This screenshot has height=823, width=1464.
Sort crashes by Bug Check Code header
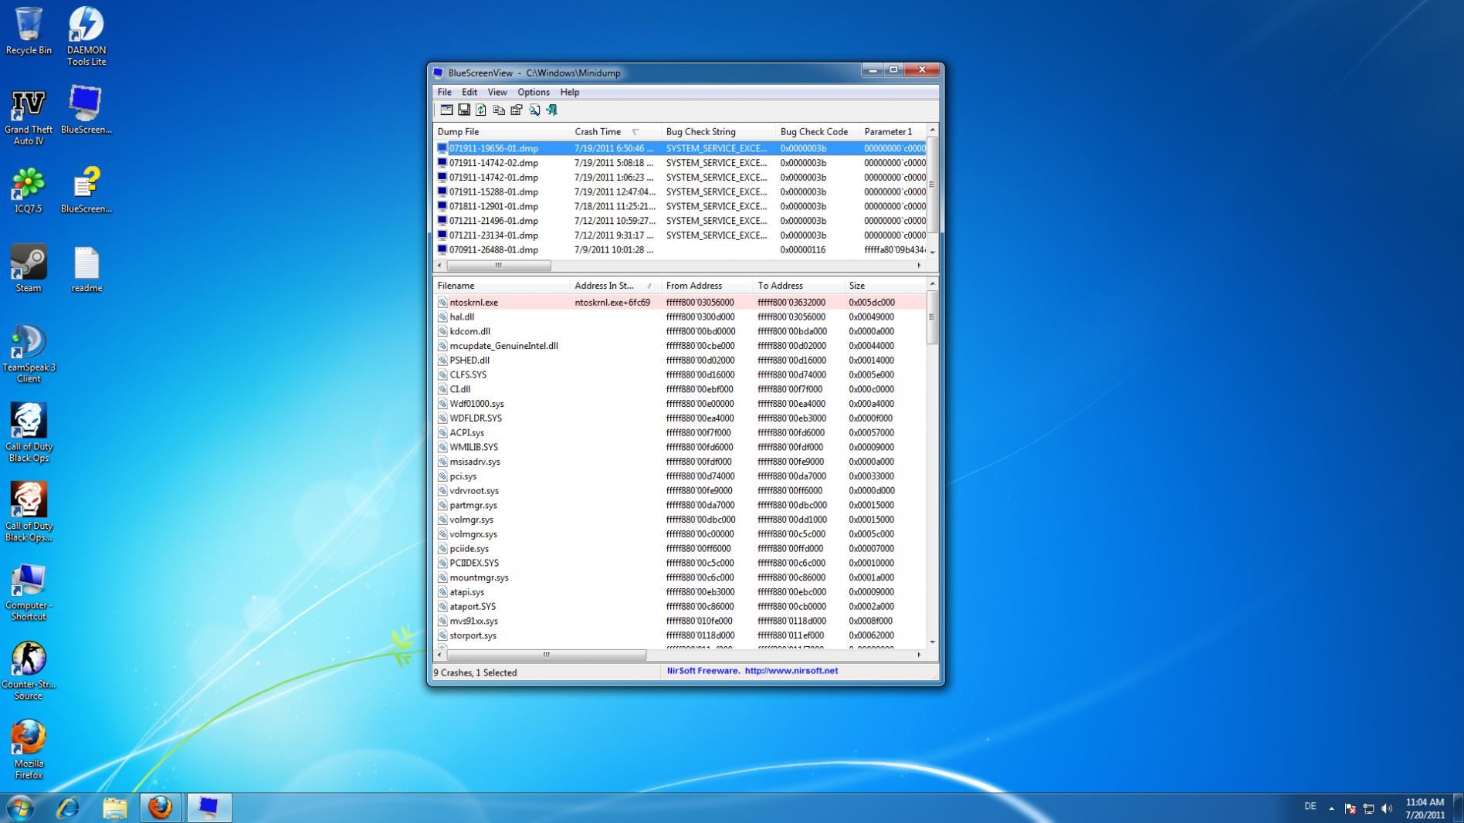[814, 132]
